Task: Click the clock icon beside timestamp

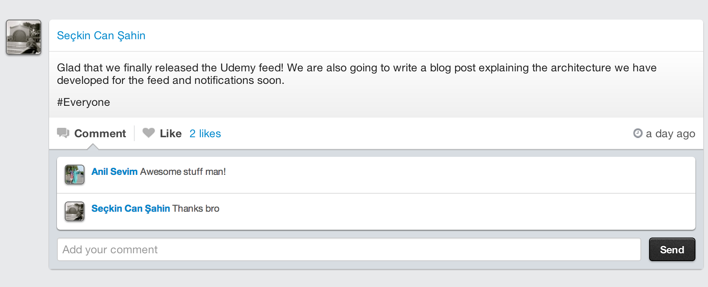Action: [638, 133]
